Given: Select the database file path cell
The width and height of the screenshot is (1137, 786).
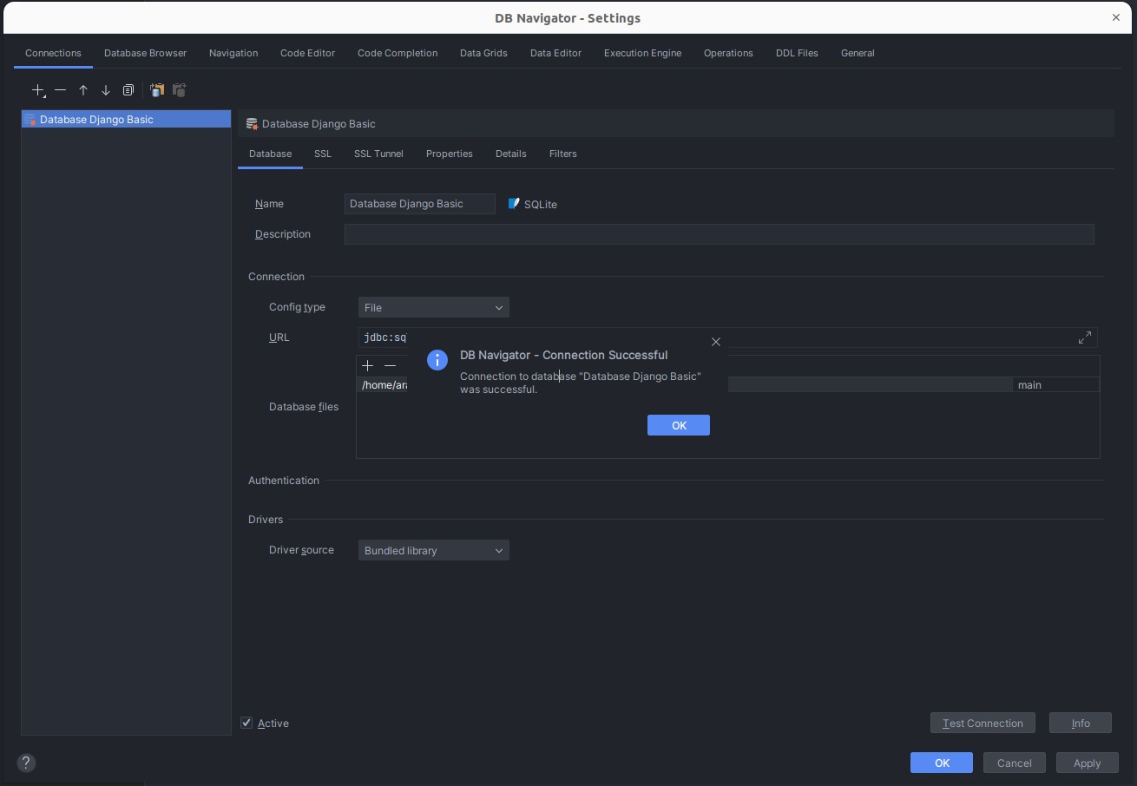Looking at the screenshot, I should coord(685,385).
